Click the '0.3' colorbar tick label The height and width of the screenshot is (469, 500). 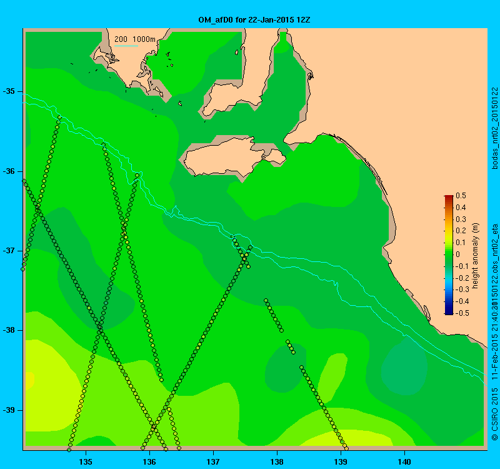[461, 219]
